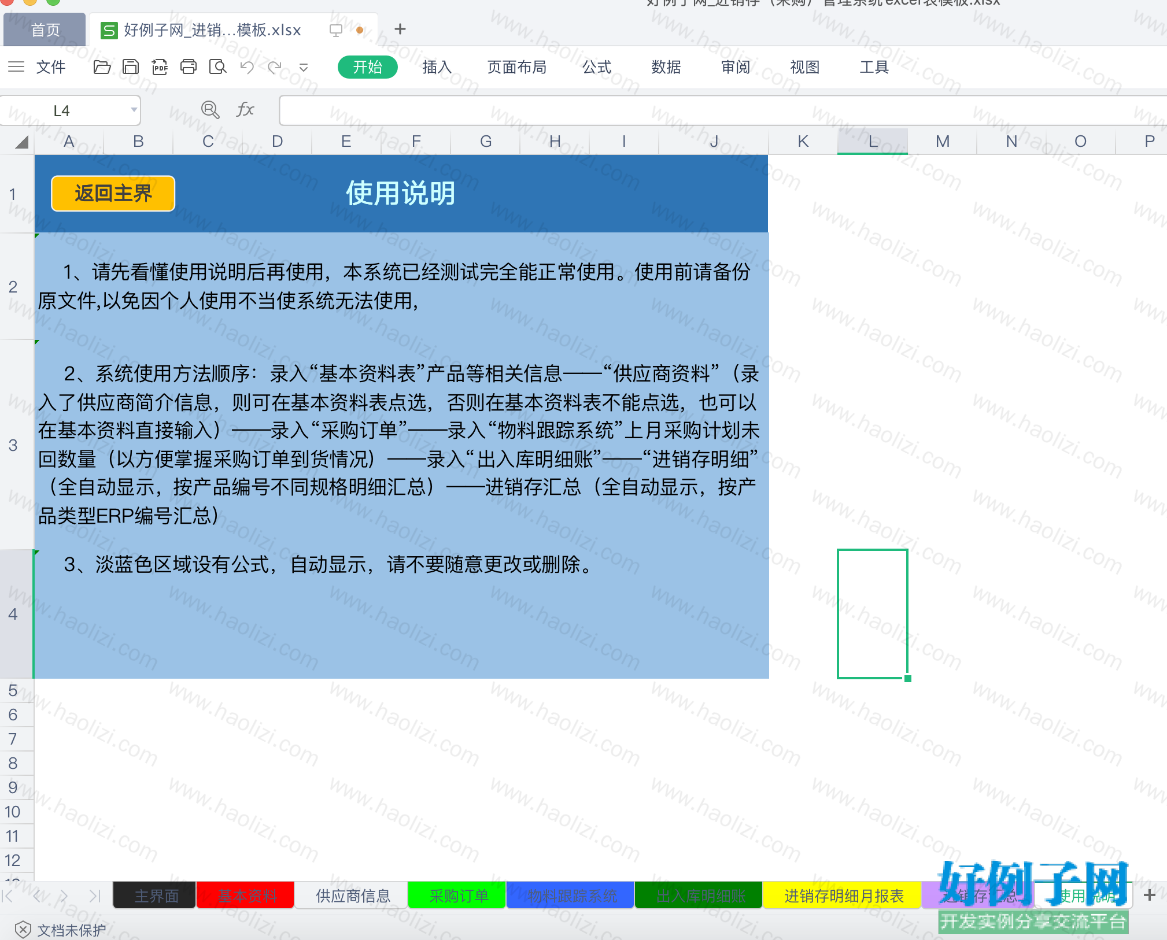Image resolution: width=1167 pixels, height=940 pixels.
Task: Open the name box dropdown arrow
Action: tap(134, 110)
